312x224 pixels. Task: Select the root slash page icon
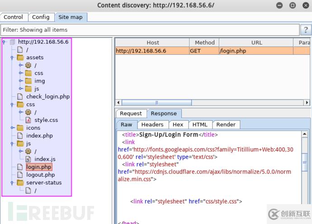tap(20, 50)
